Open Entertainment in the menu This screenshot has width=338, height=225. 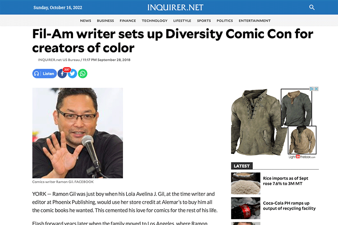(x=255, y=21)
